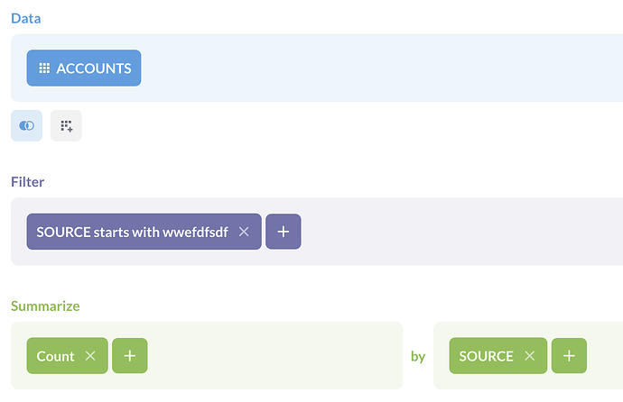Viewport: 623px width, 402px height.
Task: Open the SOURCE starts with filter pill
Action: click(x=131, y=232)
